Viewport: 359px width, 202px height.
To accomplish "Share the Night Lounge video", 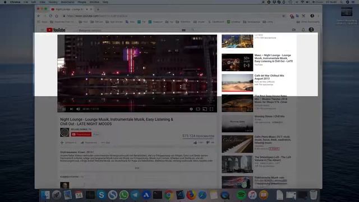I will click(89, 143).
